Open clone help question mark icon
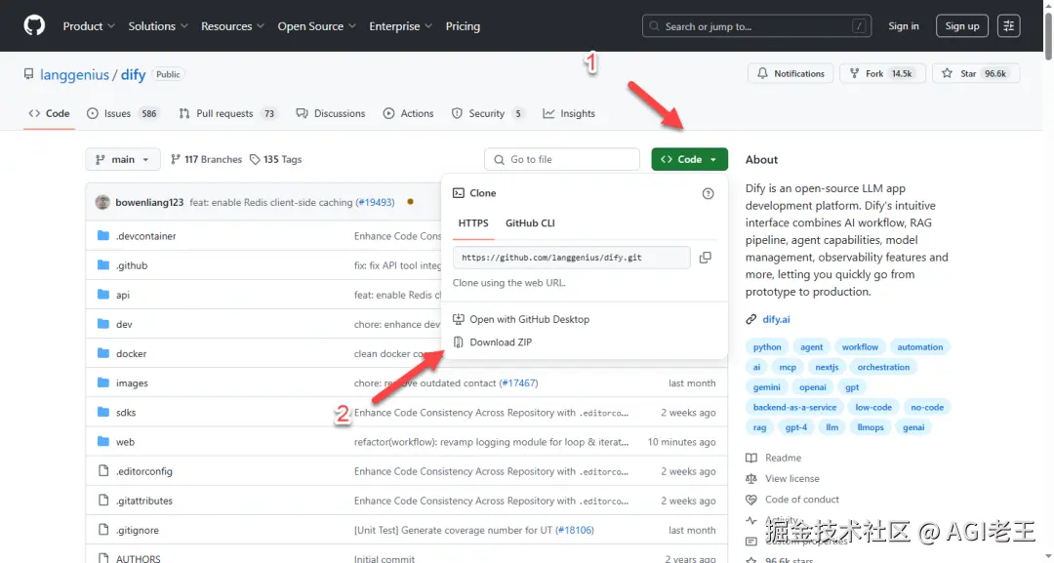The height and width of the screenshot is (563, 1054). click(x=708, y=193)
